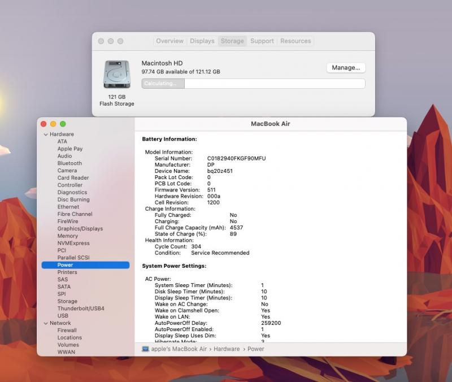The width and height of the screenshot is (452, 382).
Task: Select Printers in the sidebar
Action: click(67, 272)
